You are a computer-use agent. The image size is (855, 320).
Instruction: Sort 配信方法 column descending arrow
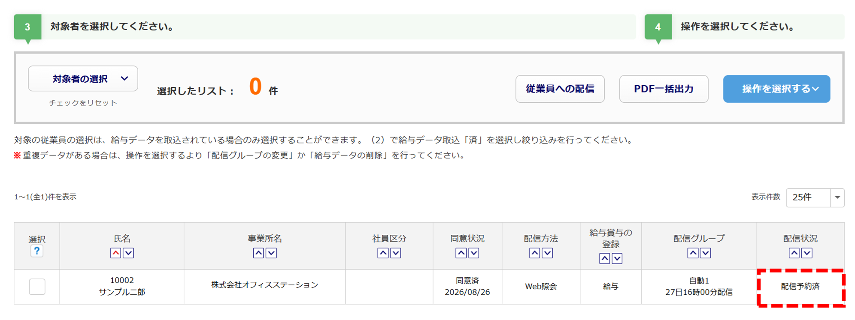coord(547,253)
